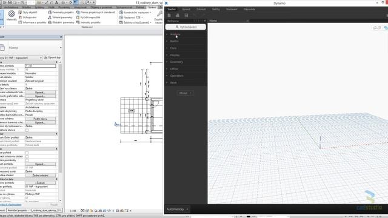Click the detail level icon in Revit view control bar
The height and width of the screenshot is (218, 388).
click(82, 211)
